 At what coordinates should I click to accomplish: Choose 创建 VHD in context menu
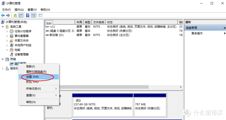pyautogui.click(x=39, y=77)
